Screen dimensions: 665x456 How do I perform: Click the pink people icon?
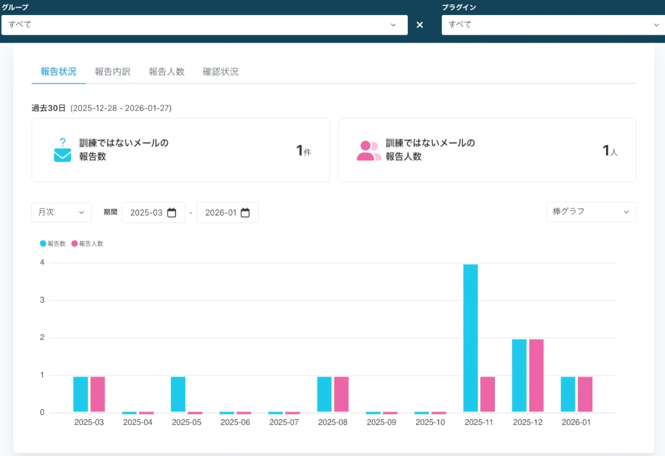[369, 150]
